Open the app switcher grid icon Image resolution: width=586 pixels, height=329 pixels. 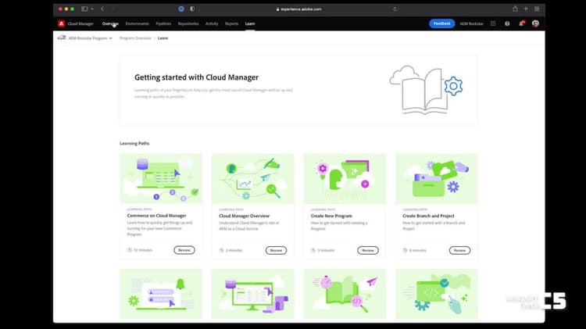[x=493, y=23]
